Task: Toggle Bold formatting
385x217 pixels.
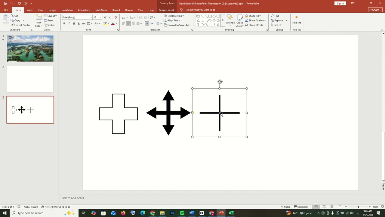Action: pyautogui.click(x=64, y=24)
